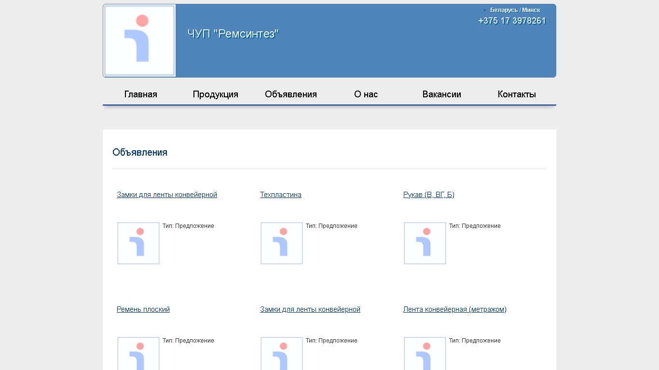This screenshot has width=659, height=370.
Task: Open the Рукав (В, ВГ, Б) link
Action: point(429,195)
